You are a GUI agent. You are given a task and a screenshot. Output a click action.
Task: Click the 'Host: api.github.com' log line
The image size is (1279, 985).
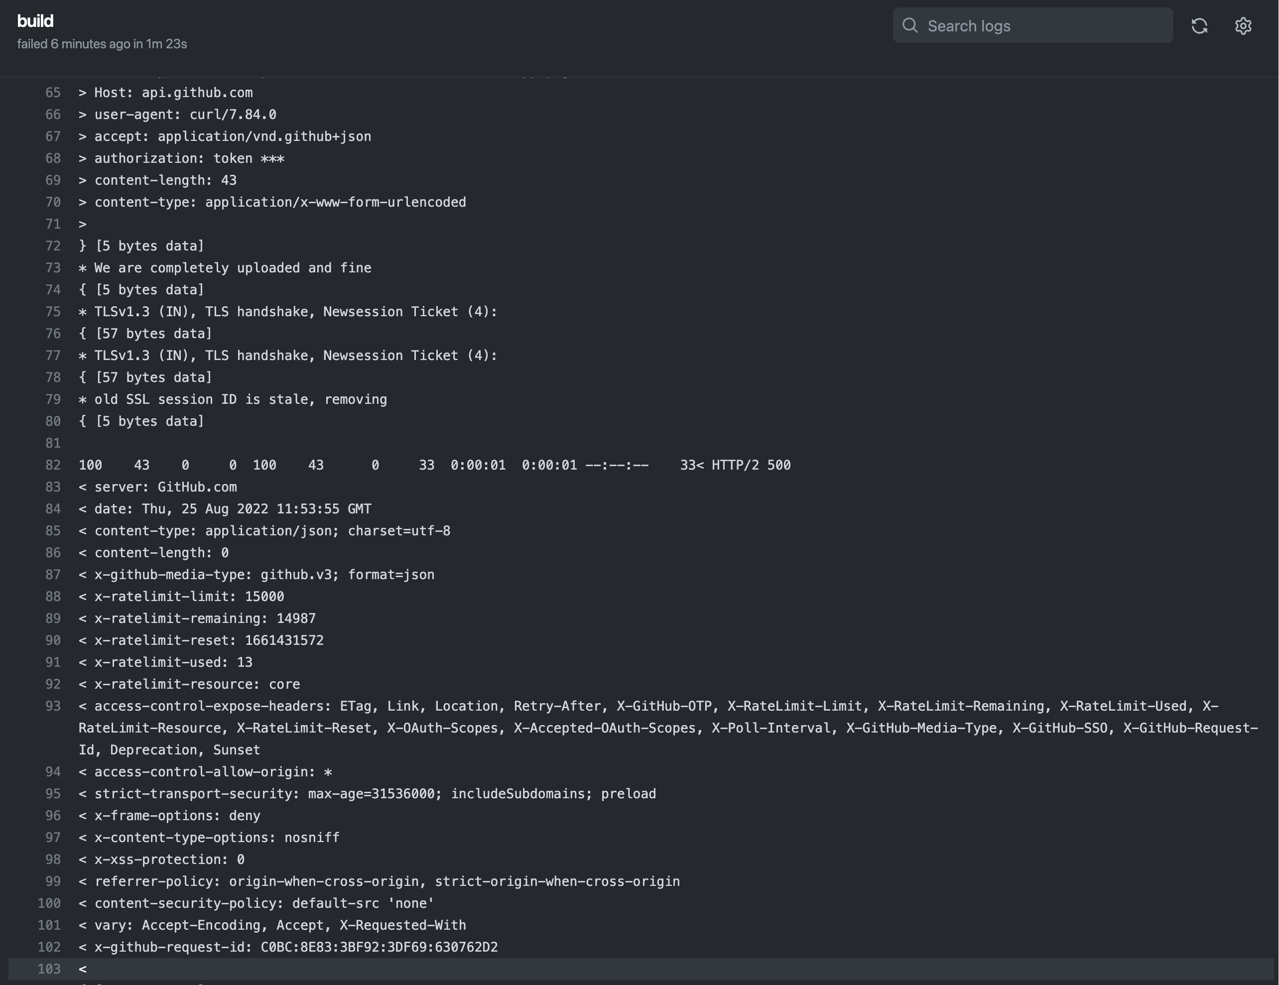point(166,93)
